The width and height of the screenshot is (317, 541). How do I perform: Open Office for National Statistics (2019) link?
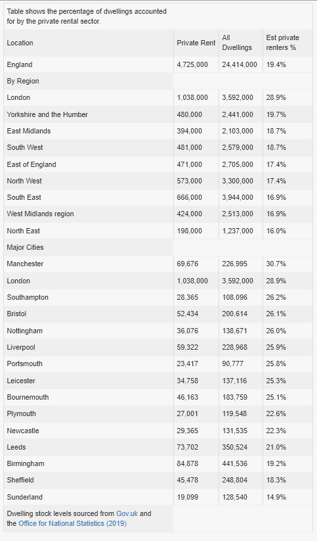click(x=72, y=523)
